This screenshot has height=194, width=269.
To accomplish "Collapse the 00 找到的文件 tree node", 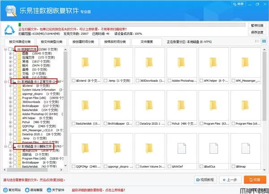I will tap(5, 50).
